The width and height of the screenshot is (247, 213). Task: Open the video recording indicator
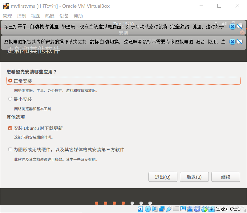pos(190,209)
